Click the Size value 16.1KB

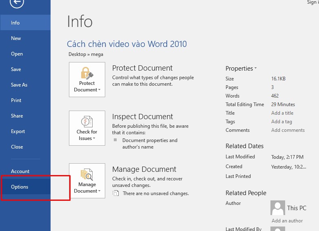(278, 78)
